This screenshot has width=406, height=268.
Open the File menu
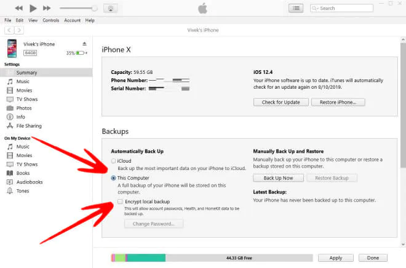8,20
